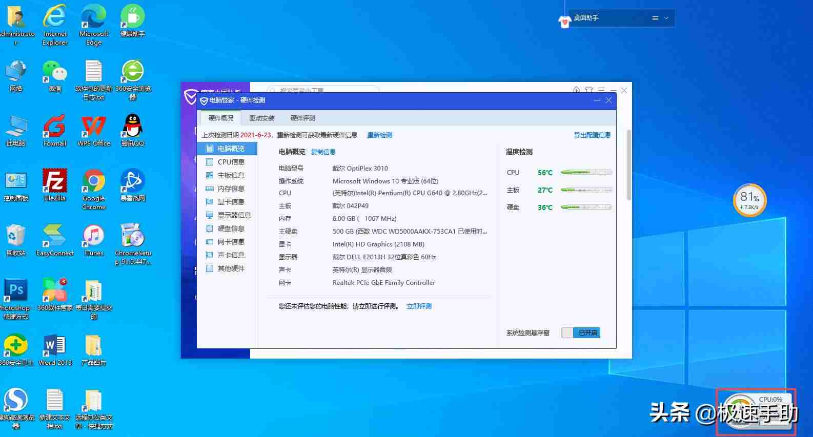Open the 网络 Network desktop icon

pyautogui.click(x=16, y=76)
